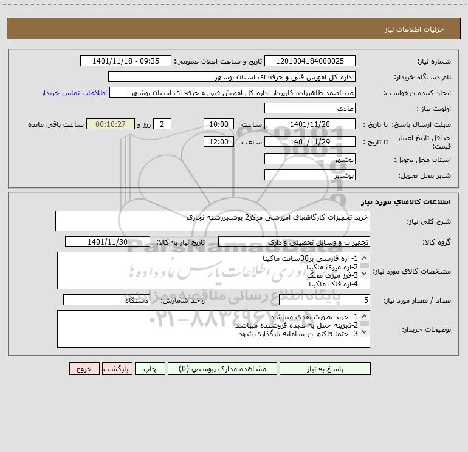This screenshot has height=452, width=468.
Task: Select line 4-اره فلک ماکیتا
Action: coord(334,284)
